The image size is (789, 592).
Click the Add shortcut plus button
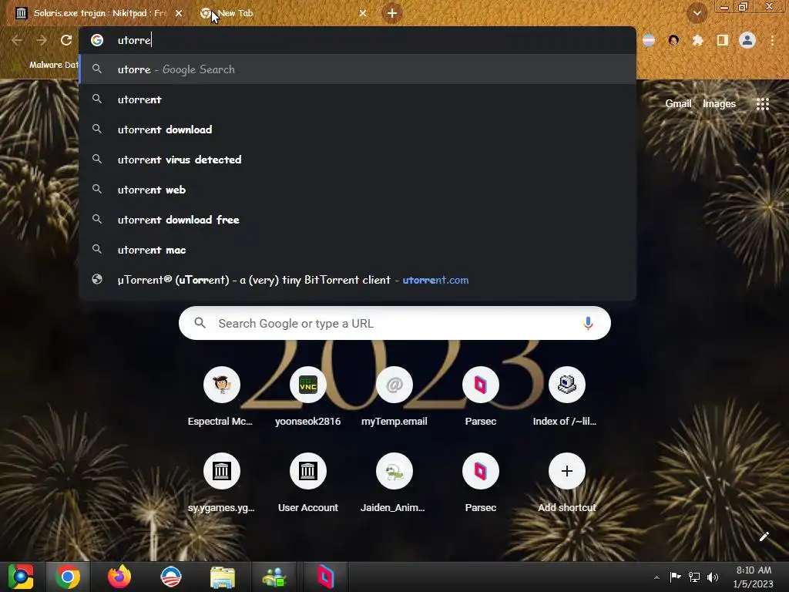coord(566,471)
